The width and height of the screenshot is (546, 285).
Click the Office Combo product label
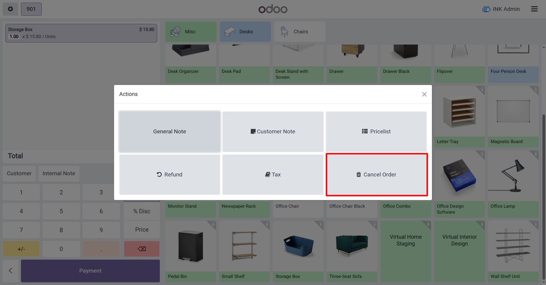coord(397,206)
